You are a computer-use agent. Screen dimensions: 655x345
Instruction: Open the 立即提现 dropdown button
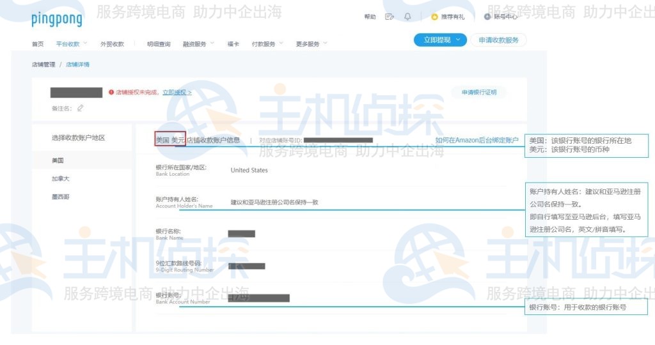coord(440,40)
